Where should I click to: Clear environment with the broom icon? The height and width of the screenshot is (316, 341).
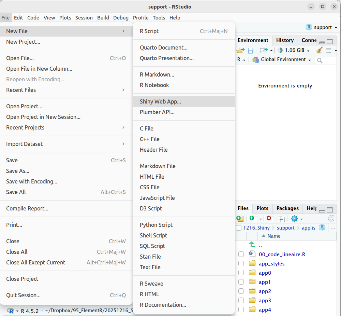(x=319, y=50)
